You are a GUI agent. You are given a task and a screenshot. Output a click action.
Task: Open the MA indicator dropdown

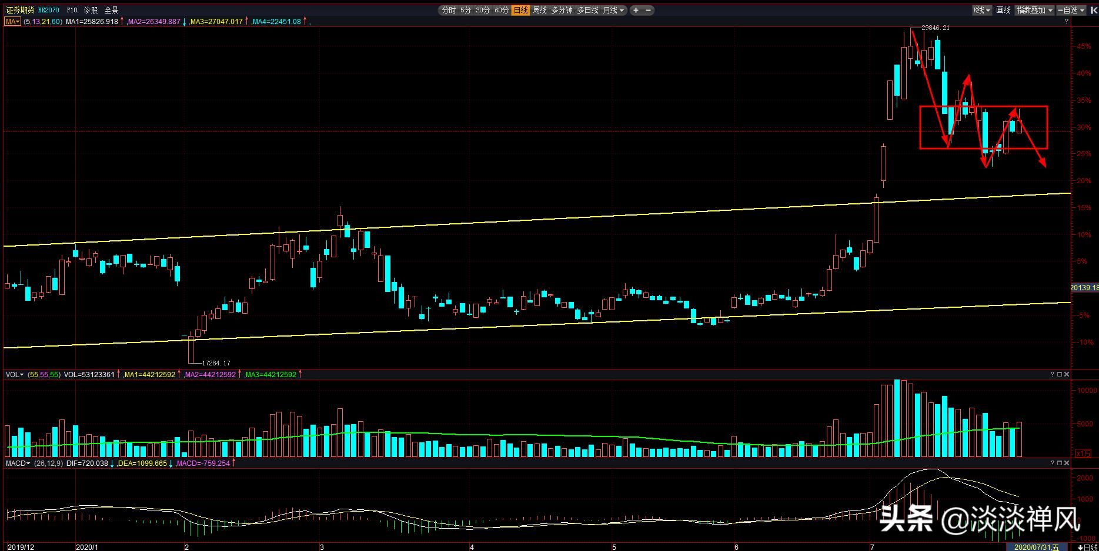click(12, 22)
